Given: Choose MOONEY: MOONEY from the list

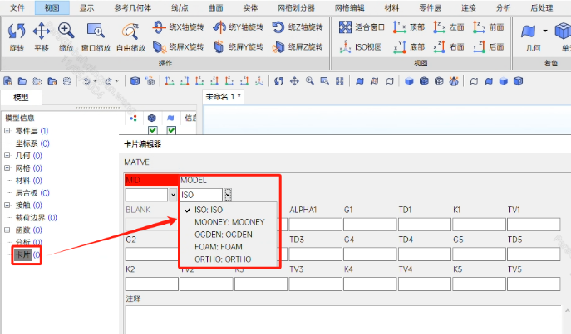Looking at the screenshot, I should point(229,222).
